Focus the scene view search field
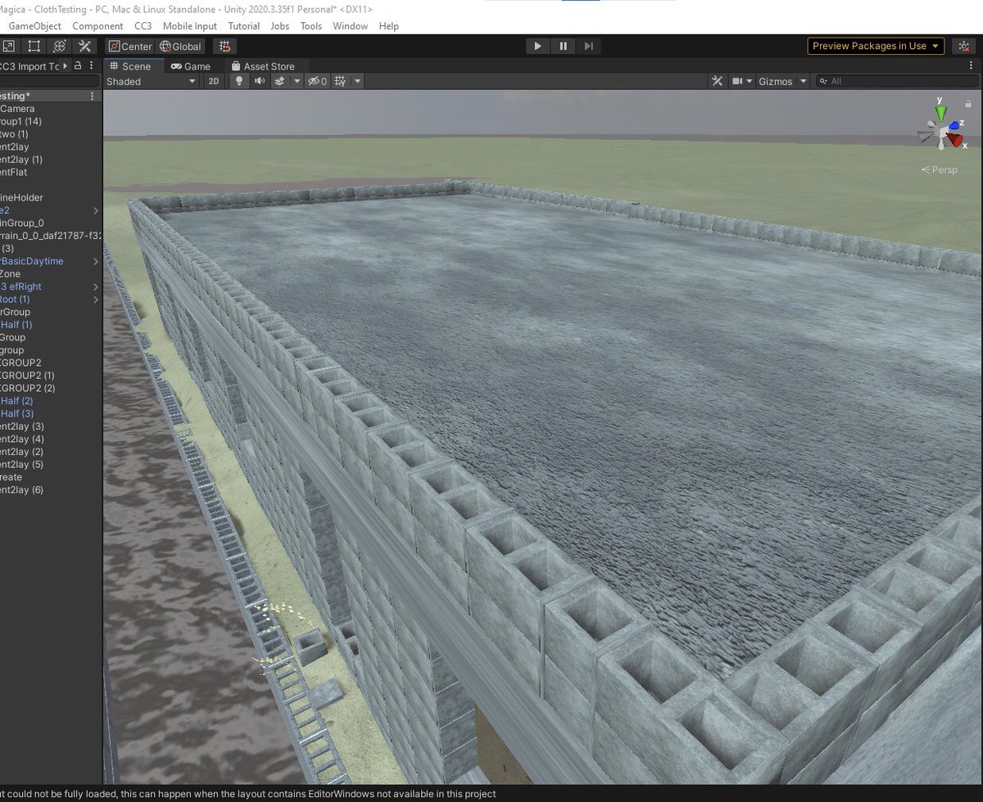The image size is (983, 802). click(x=897, y=81)
